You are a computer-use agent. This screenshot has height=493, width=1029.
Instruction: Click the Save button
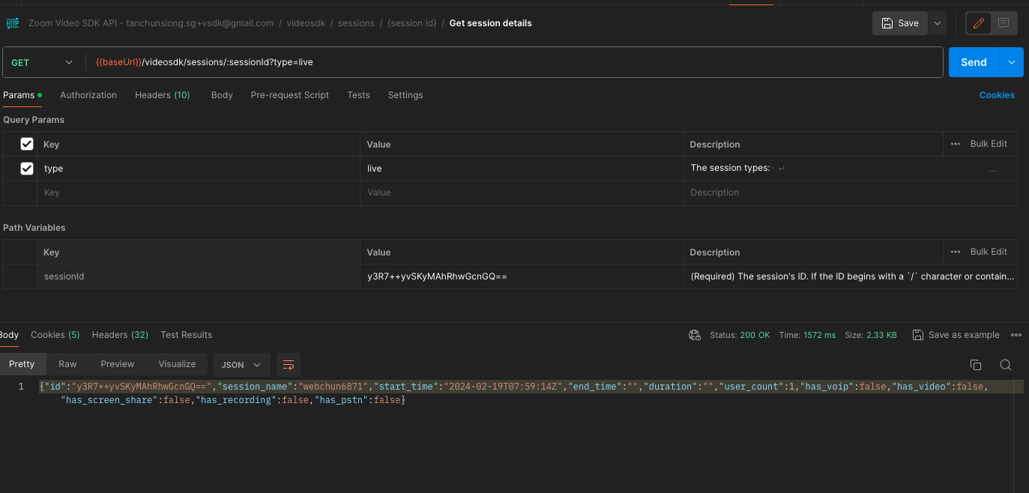coord(900,23)
